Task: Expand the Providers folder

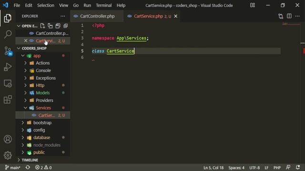Action: tap(25, 100)
